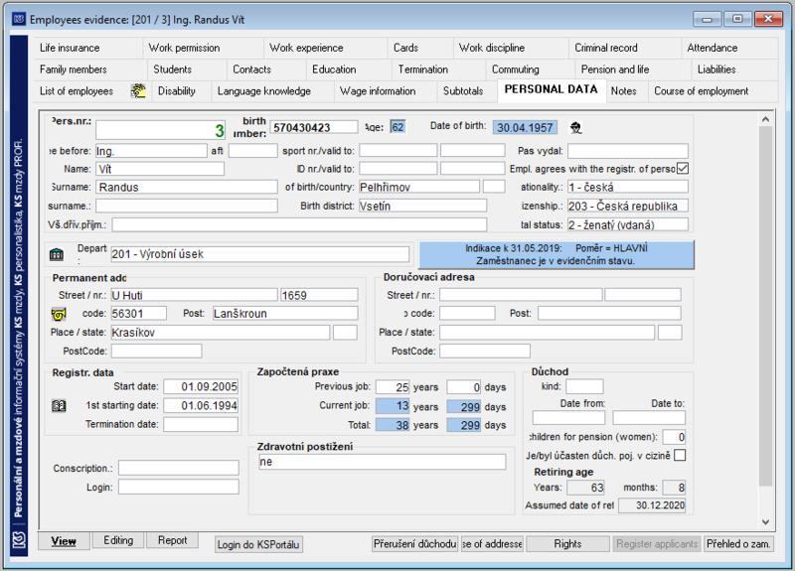
Task: Click the Conscription input field
Action: click(x=179, y=468)
